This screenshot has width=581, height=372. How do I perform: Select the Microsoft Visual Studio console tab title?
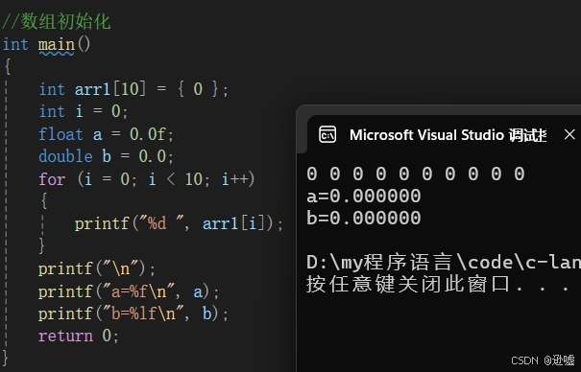448,135
